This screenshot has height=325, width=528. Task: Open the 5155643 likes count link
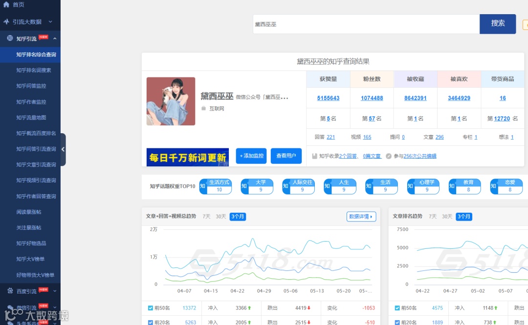tap(329, 98)
